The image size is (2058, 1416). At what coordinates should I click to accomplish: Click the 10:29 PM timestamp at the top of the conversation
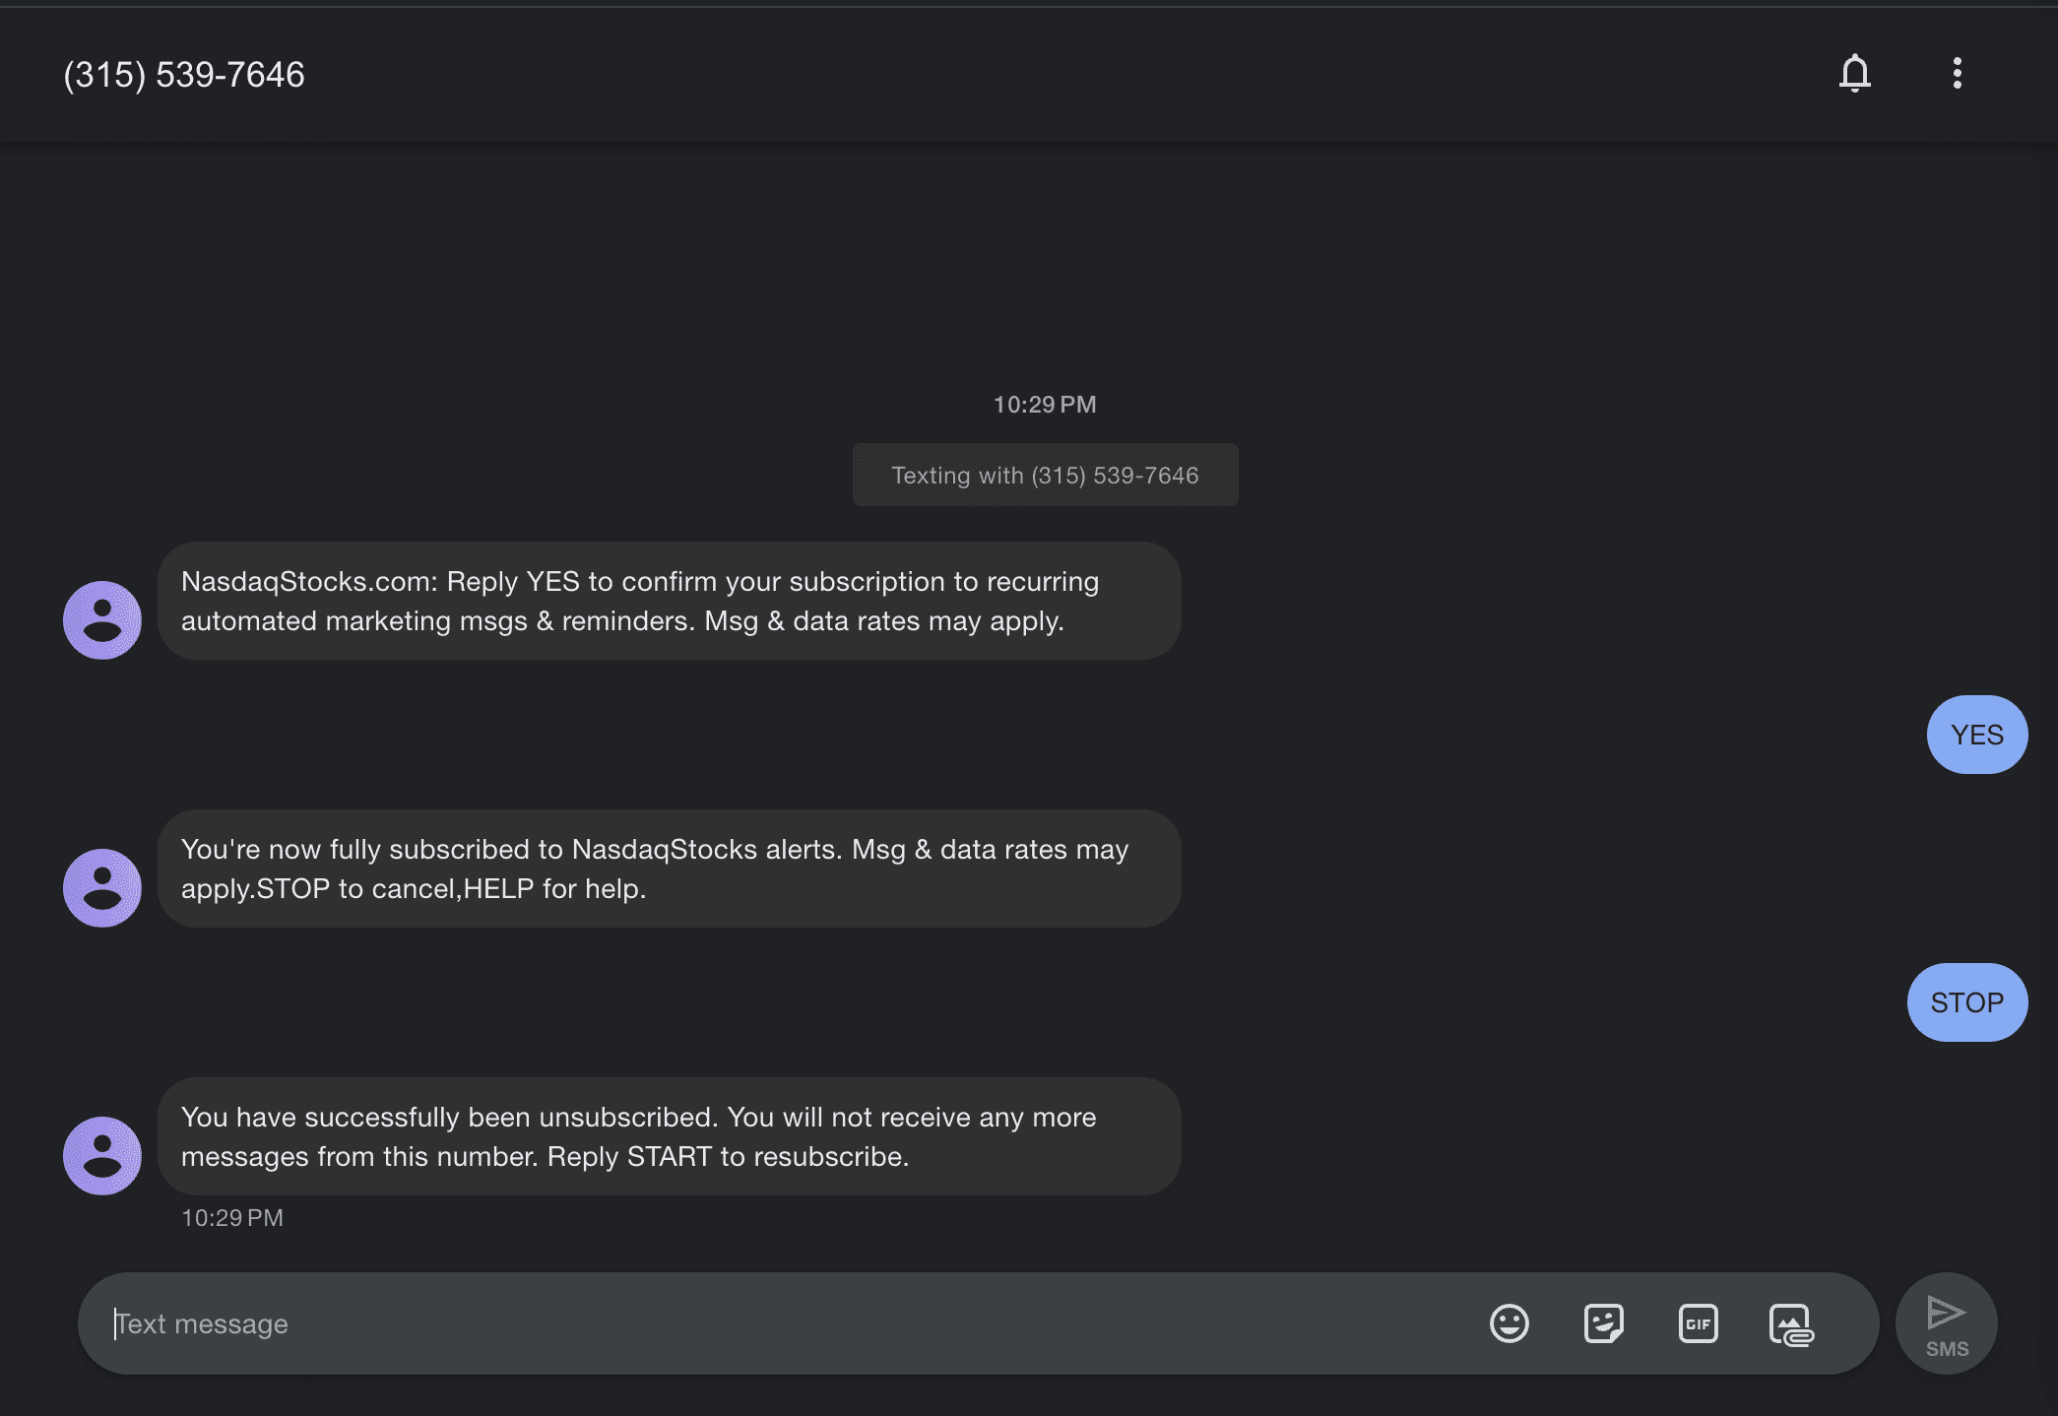[1044, 405]
